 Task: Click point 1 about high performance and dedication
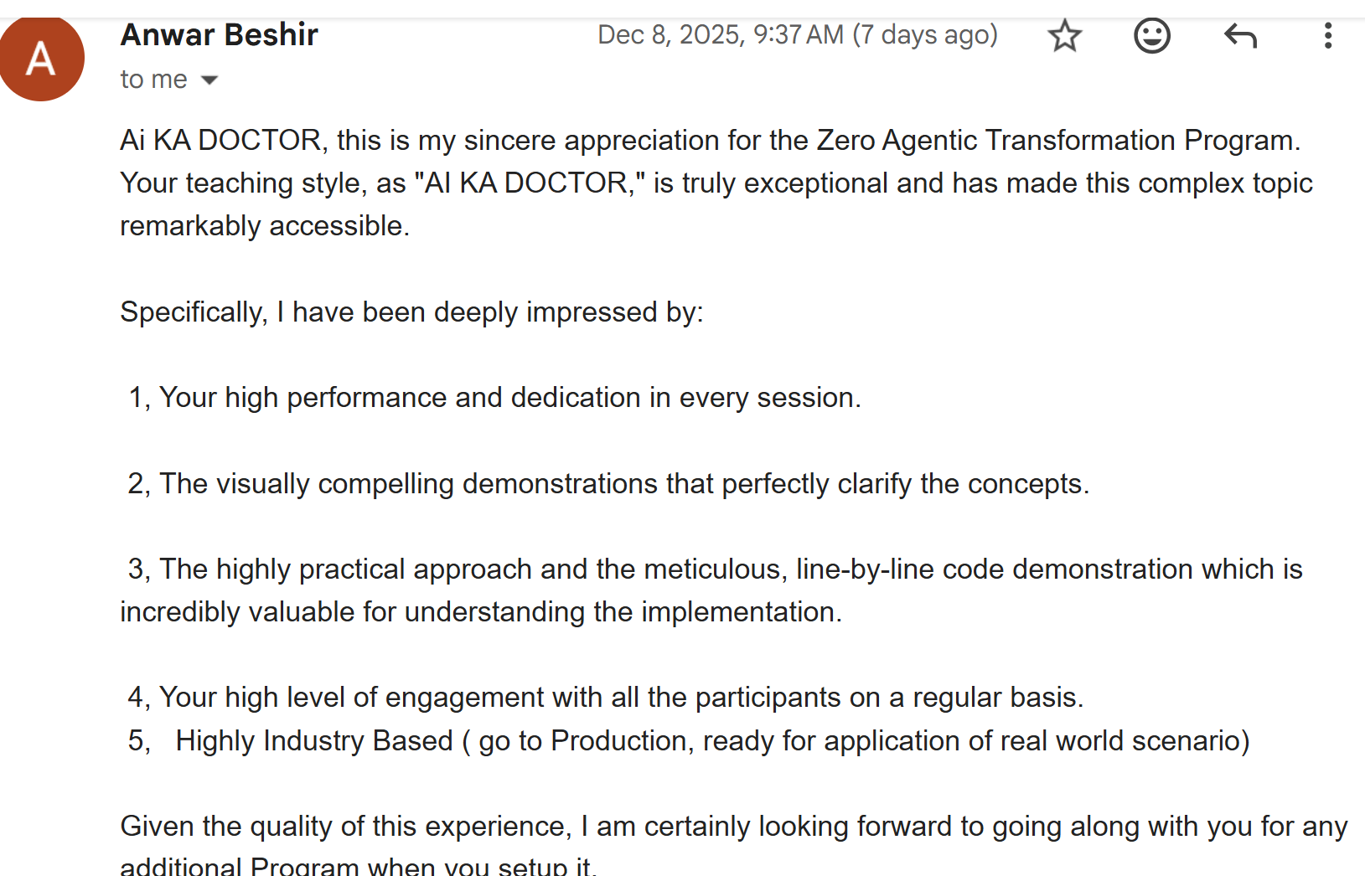click(x=494, y=397)
